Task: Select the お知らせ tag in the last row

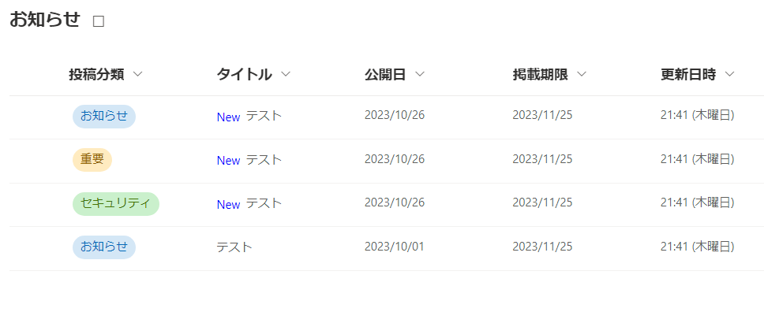Action: point(103,247)
